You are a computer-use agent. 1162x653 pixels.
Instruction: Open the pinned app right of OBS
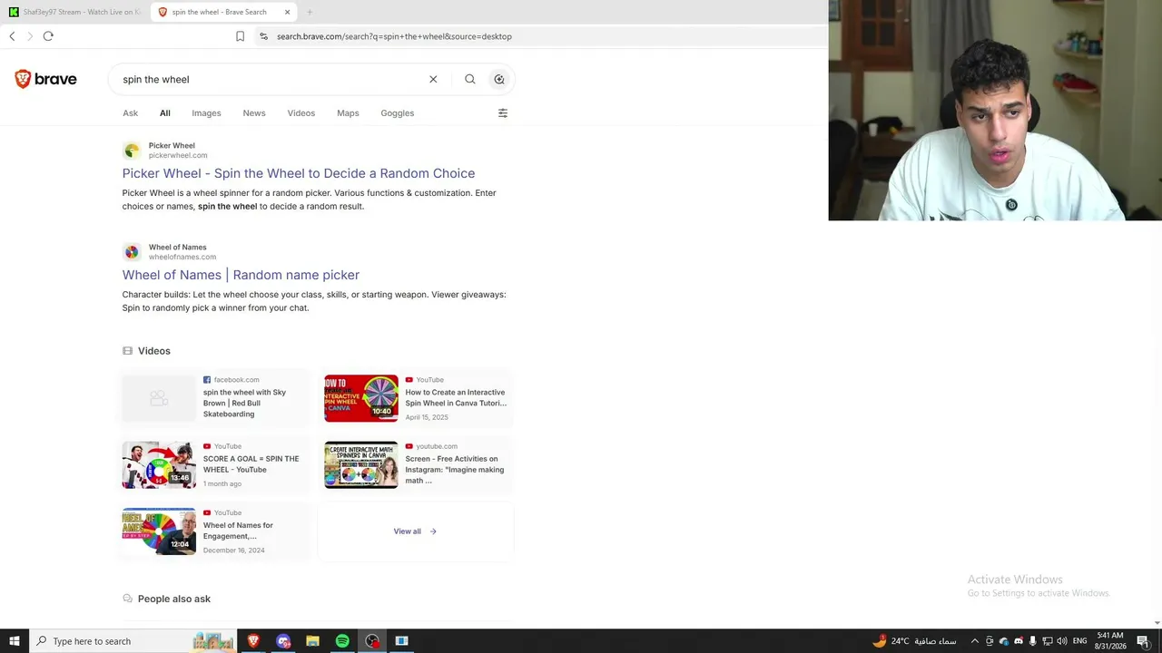(401, 641)
